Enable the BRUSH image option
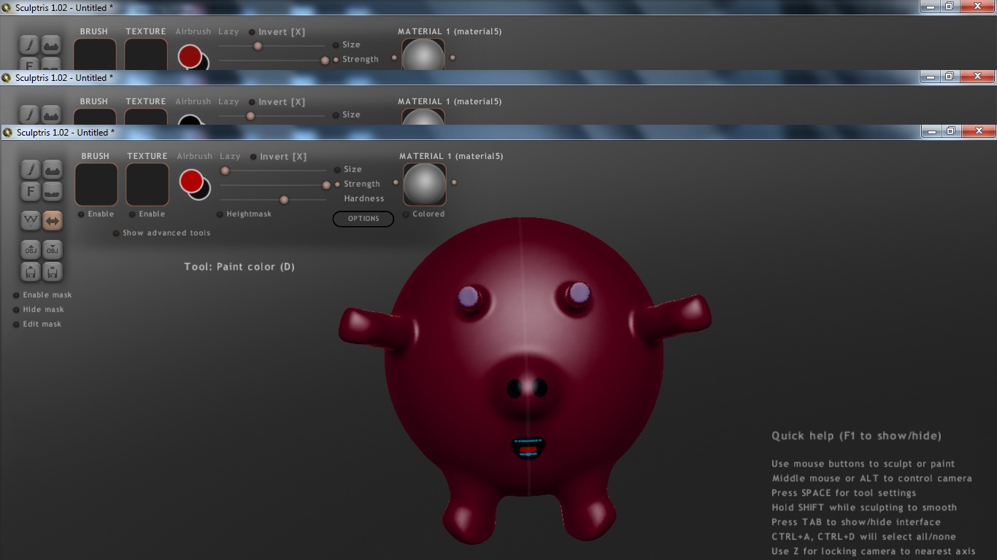Viewport: 997px width, 560px height. click(96, 214)
